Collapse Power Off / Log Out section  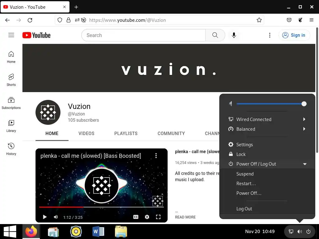pyautogui.click(x=267, y=164)
